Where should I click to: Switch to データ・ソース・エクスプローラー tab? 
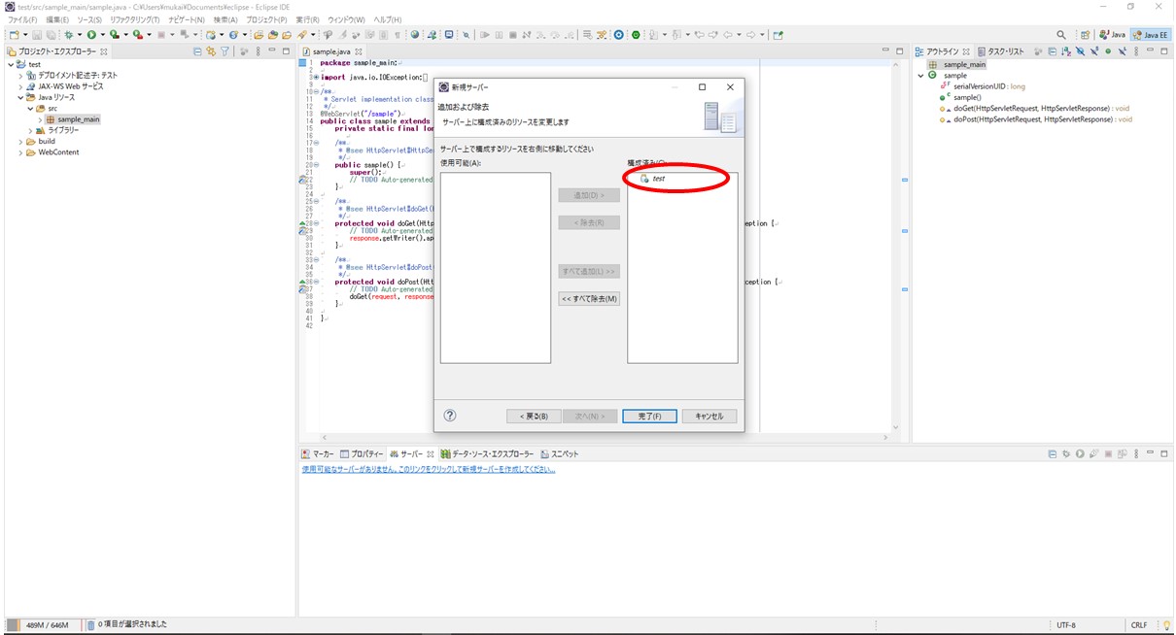[487, 454]
